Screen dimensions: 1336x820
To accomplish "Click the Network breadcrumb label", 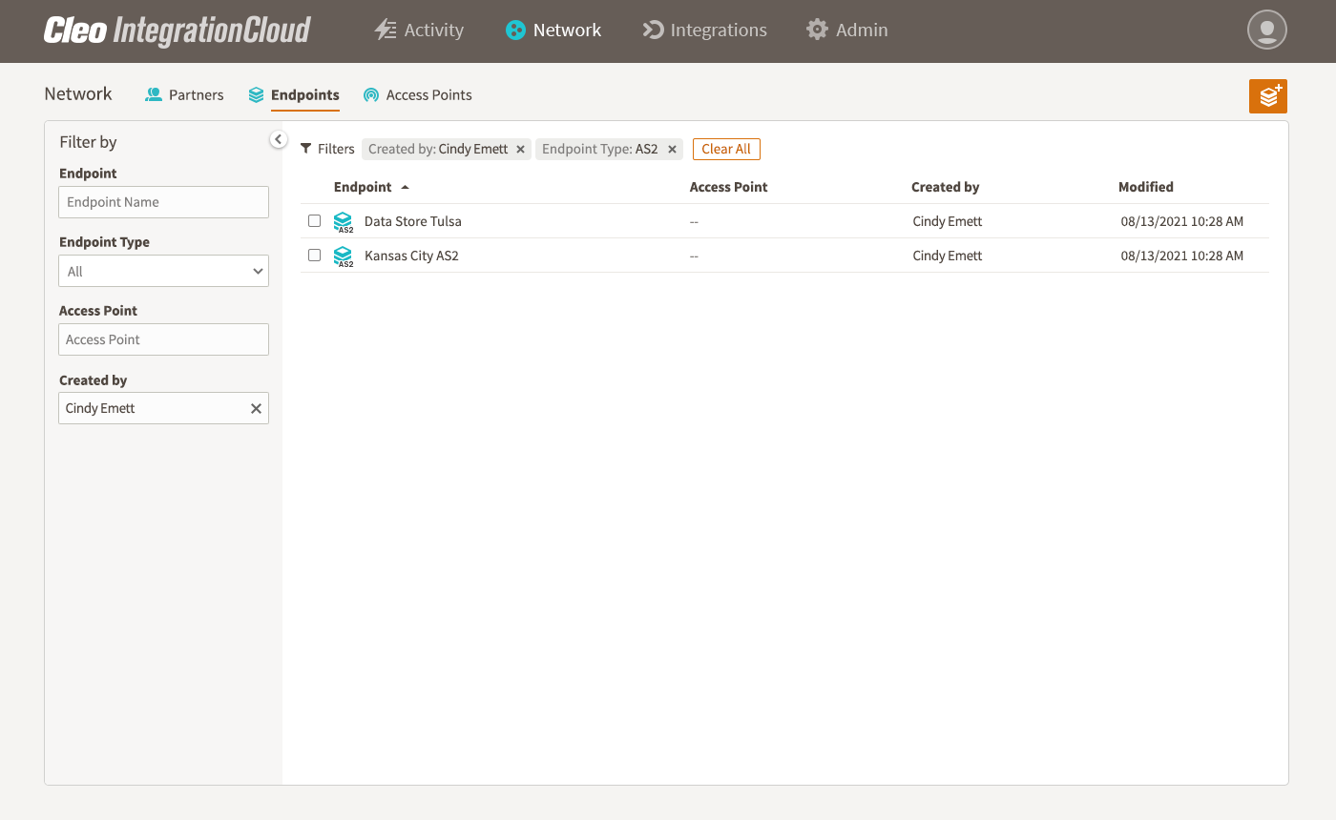I will coord(78,94).
